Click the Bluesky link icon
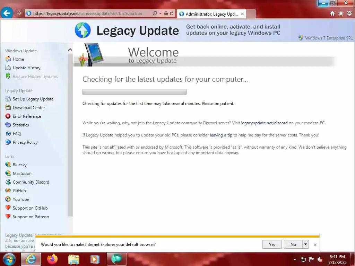Image resolution: width=355 pixels, height=266 pixels. 8,165
